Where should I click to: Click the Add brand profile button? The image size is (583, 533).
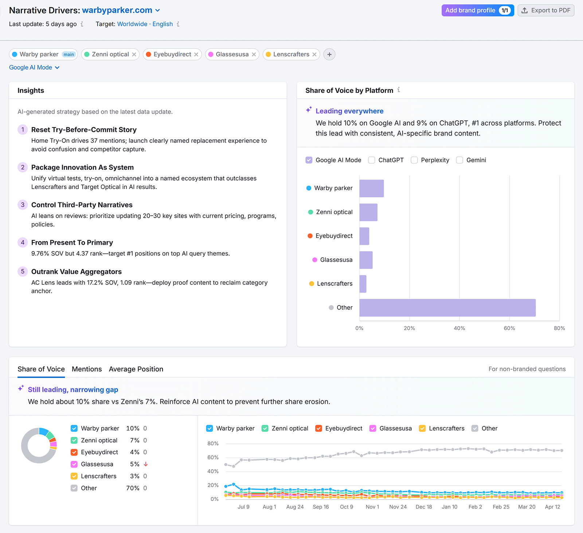click(x=477, y=11)
